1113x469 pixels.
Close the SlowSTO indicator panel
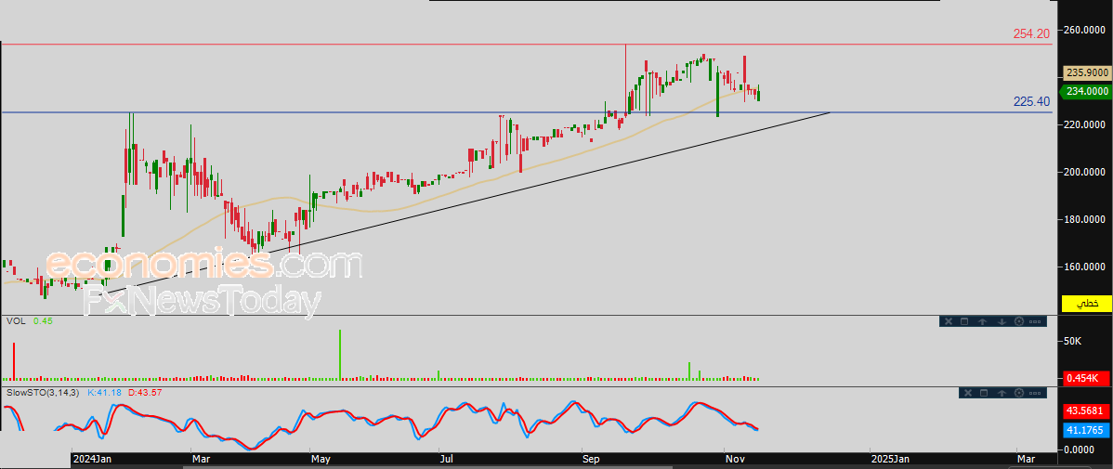point(968,393)
